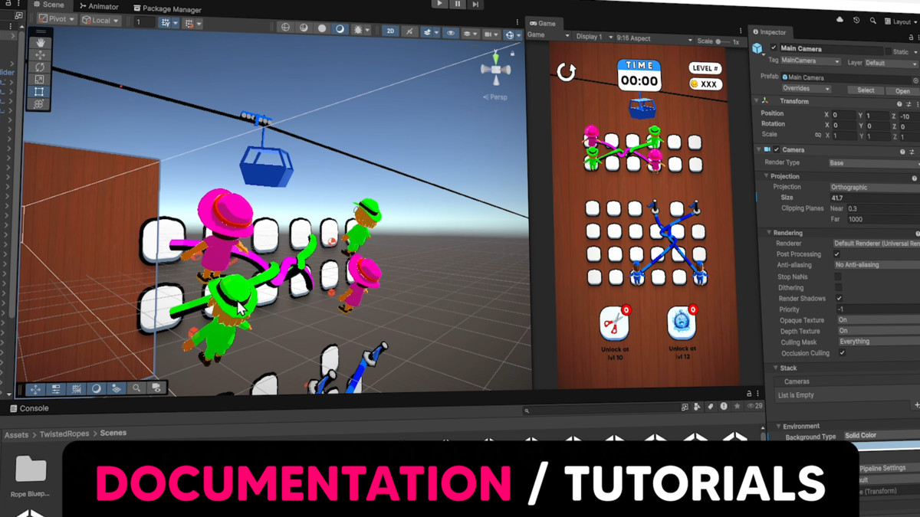This screenshot has height=517, width=920.
Task: Open Unity cloud services icon
Action: (839, 19)
